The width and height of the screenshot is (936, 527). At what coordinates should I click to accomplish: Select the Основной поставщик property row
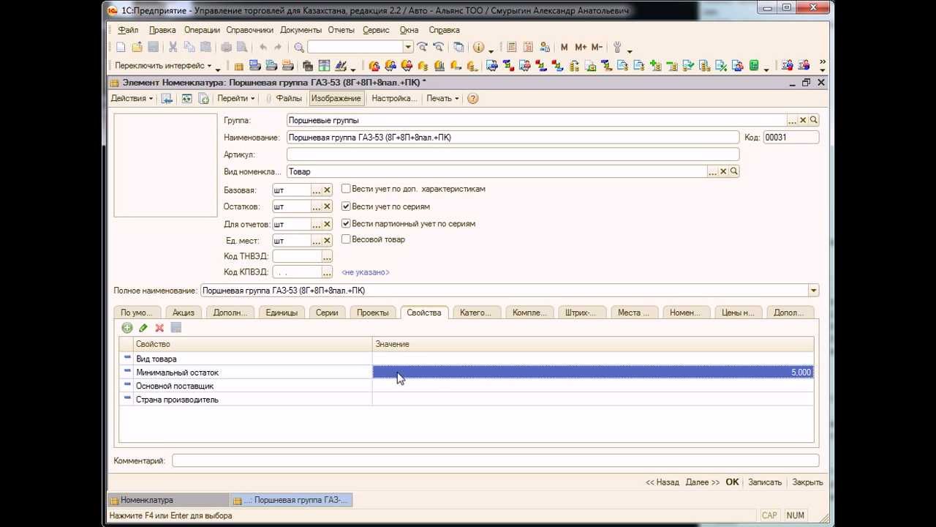467,386
